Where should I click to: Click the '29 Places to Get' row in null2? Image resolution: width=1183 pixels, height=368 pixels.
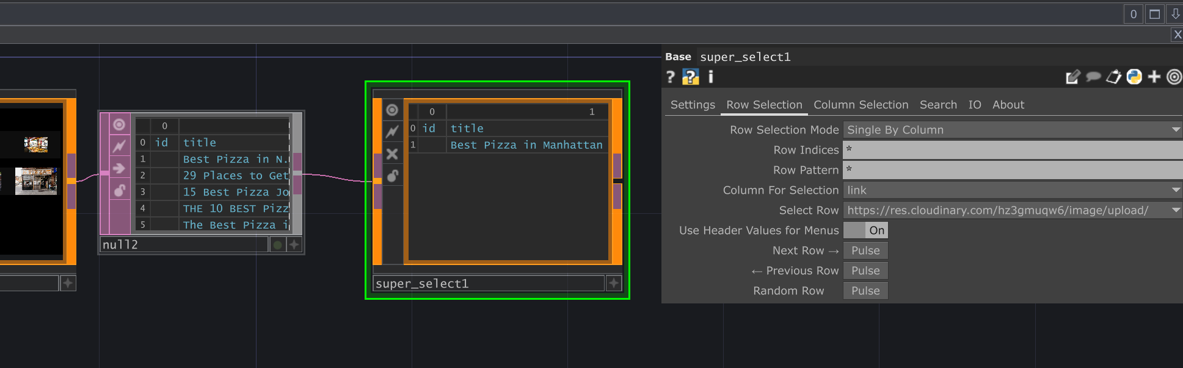point(235,175)
